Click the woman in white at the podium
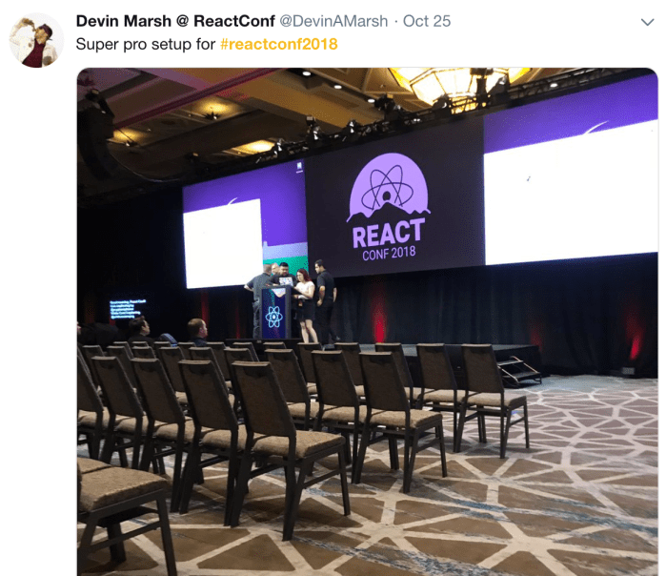The image size is (666, 576). tap(306, 305)
